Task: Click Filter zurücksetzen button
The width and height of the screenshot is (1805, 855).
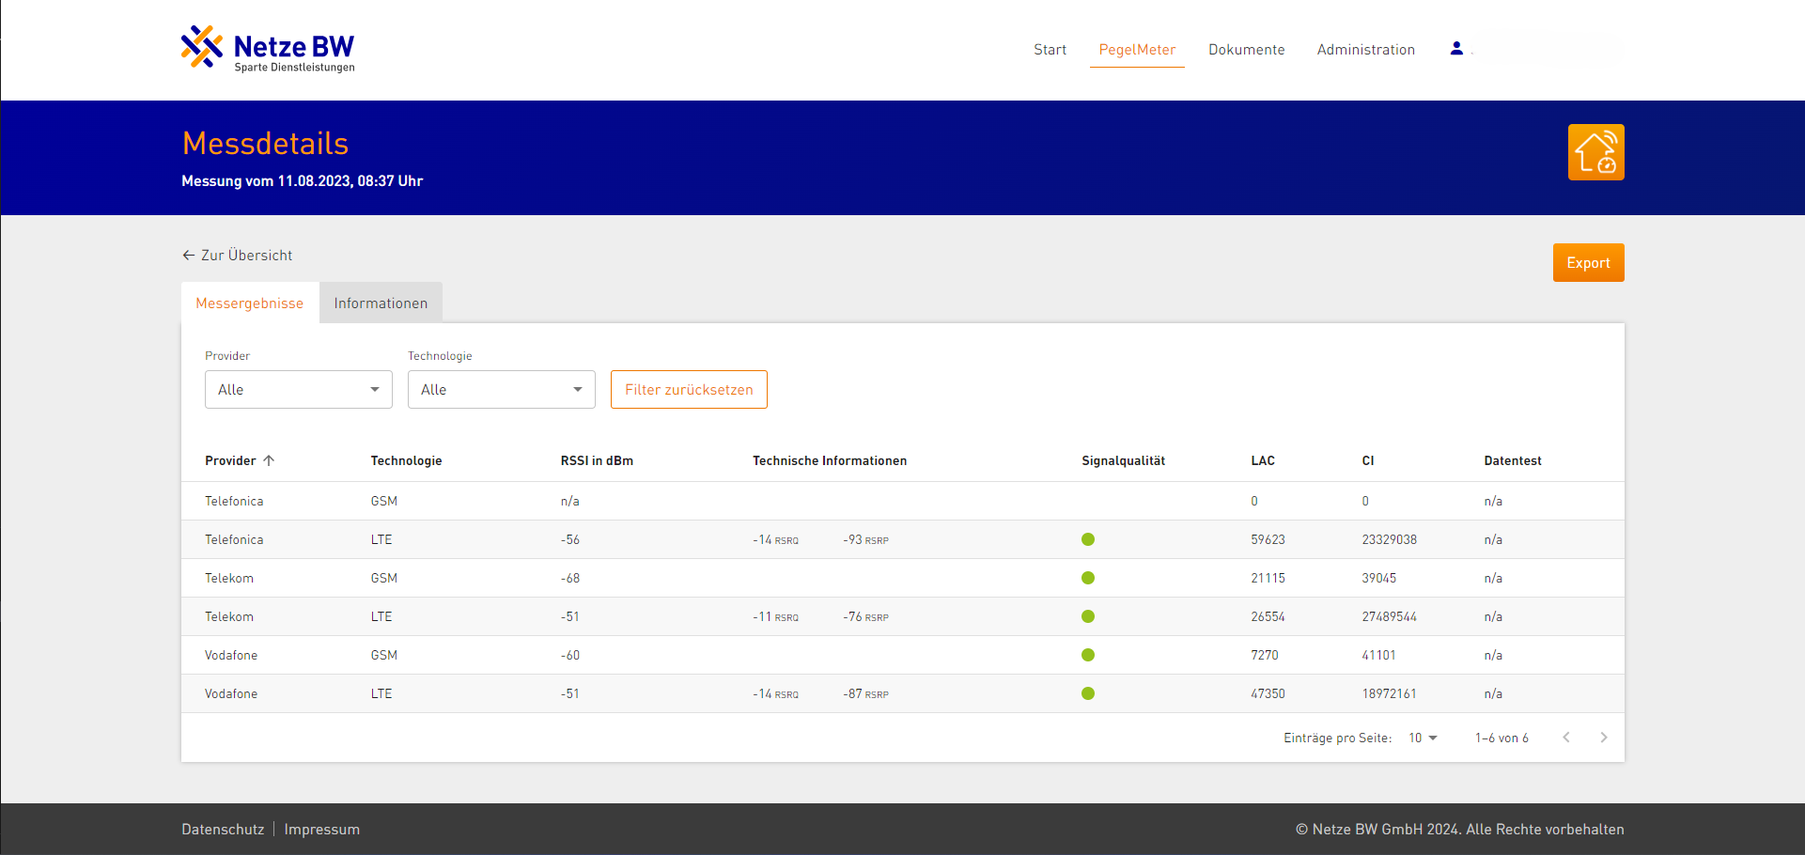Action: click(689, 390)
